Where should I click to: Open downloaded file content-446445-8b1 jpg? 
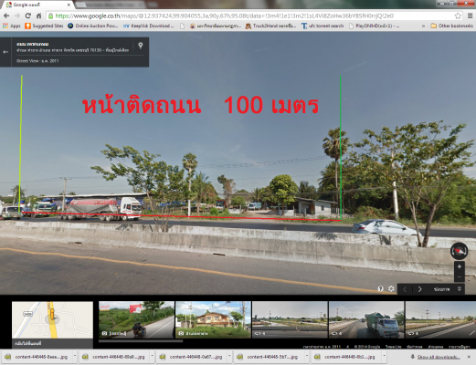click(x=346, y=357)
